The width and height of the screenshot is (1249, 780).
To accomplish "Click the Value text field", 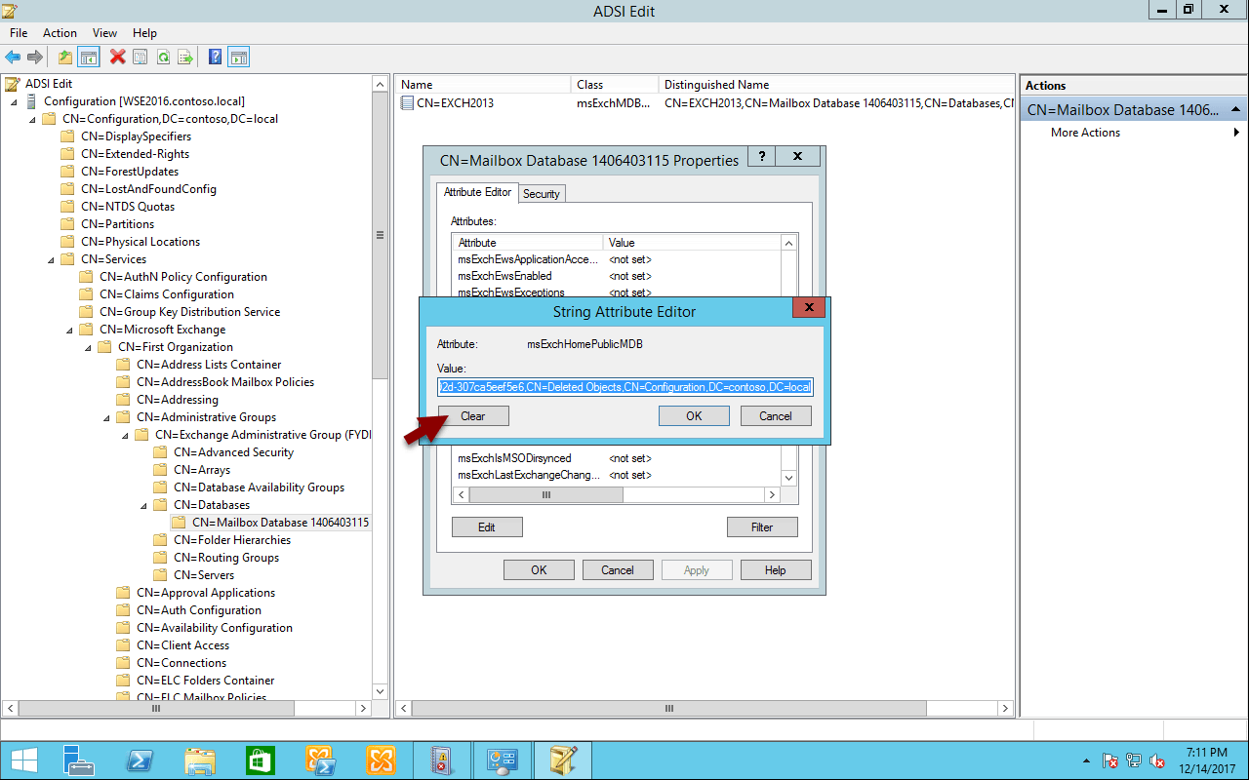I will pyautogui.click(x=625, y=387).
